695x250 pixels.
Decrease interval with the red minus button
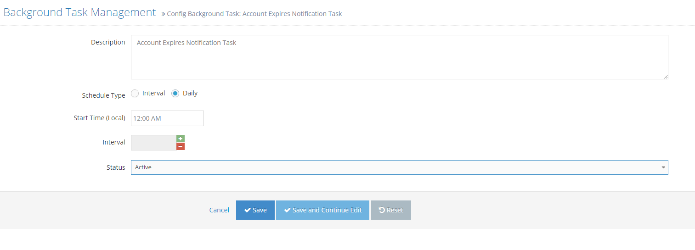(x=181, y=146)
